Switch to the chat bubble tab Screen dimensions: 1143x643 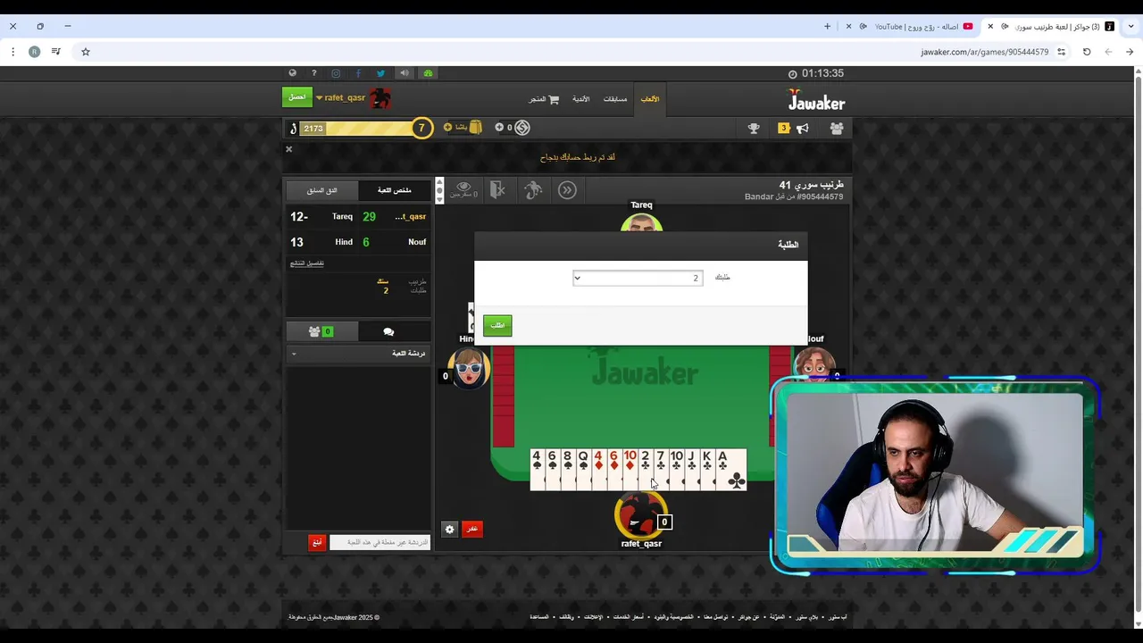pyautogui.click(x=388, y=331)
